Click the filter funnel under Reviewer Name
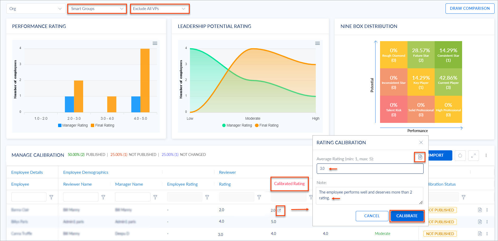498x241 pixels. click(103, 197)
